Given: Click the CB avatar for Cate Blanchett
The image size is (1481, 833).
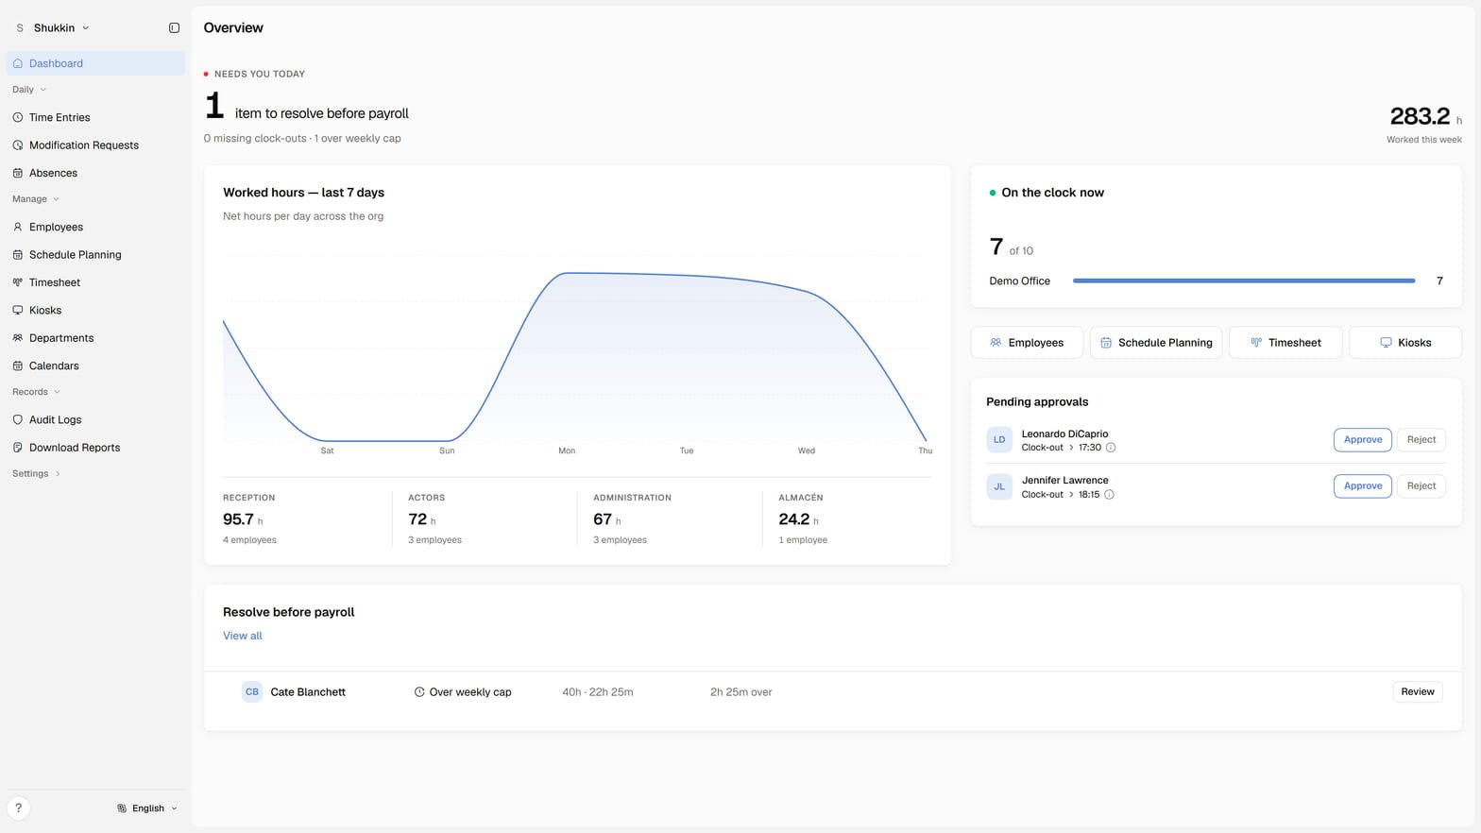Looking at the screenshot, I should click(x=252, y=692).
